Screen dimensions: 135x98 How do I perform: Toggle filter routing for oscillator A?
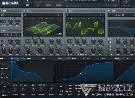coord(108,39)
